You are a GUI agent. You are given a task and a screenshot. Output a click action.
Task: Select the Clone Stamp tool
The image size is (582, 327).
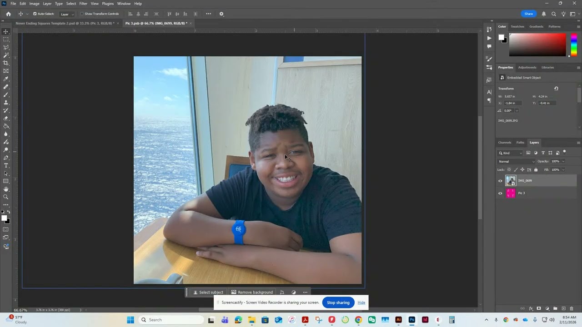(x=6, y=103)
